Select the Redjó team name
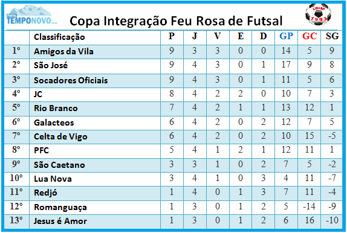The height and width of the screenshot is (233, 347). [45, 193]
